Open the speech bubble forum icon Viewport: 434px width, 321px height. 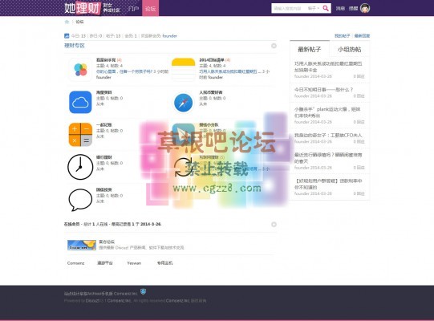point(80,200)
